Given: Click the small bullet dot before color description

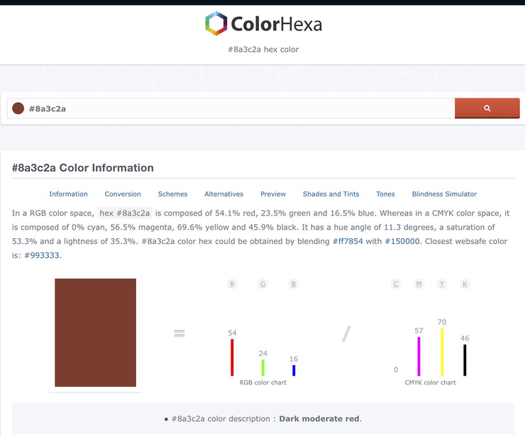Looking at the screenshot, I should click(x=166, y=419).
